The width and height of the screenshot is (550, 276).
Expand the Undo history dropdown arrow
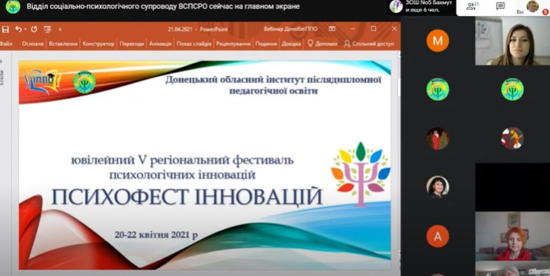(25, 30)
